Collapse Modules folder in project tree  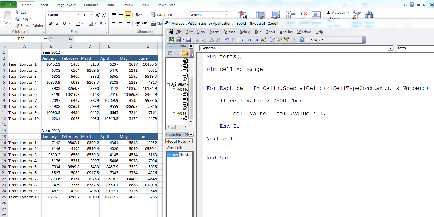174,114
